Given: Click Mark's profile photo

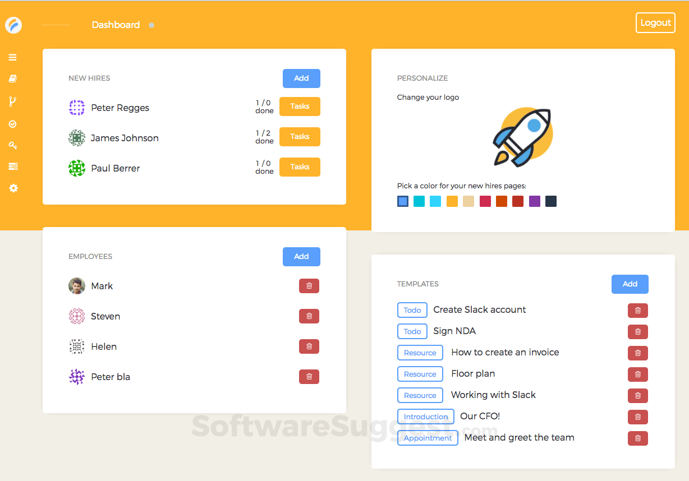Looking at the screenshot, I should 77,286.
